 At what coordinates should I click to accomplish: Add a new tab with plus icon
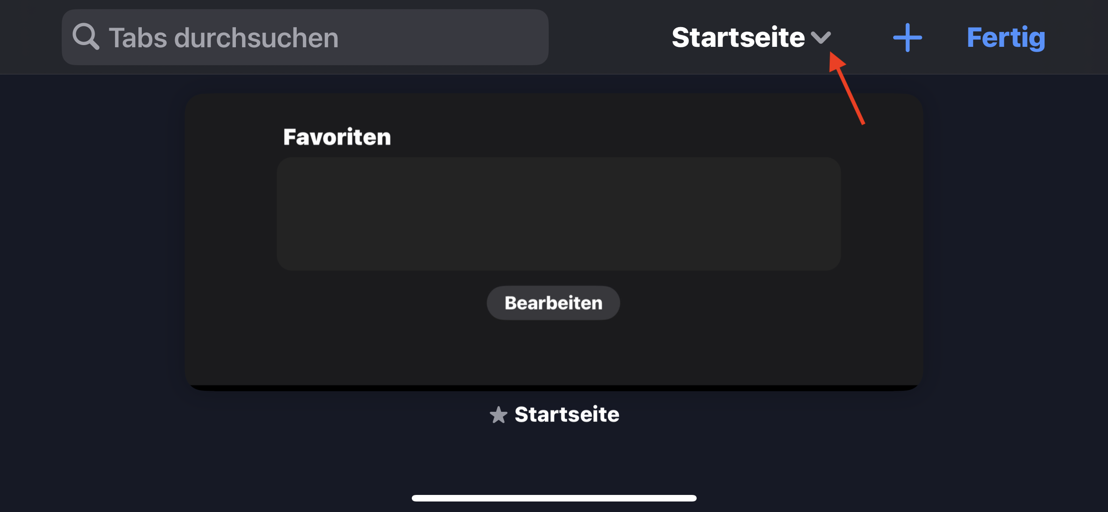point(907,38)
